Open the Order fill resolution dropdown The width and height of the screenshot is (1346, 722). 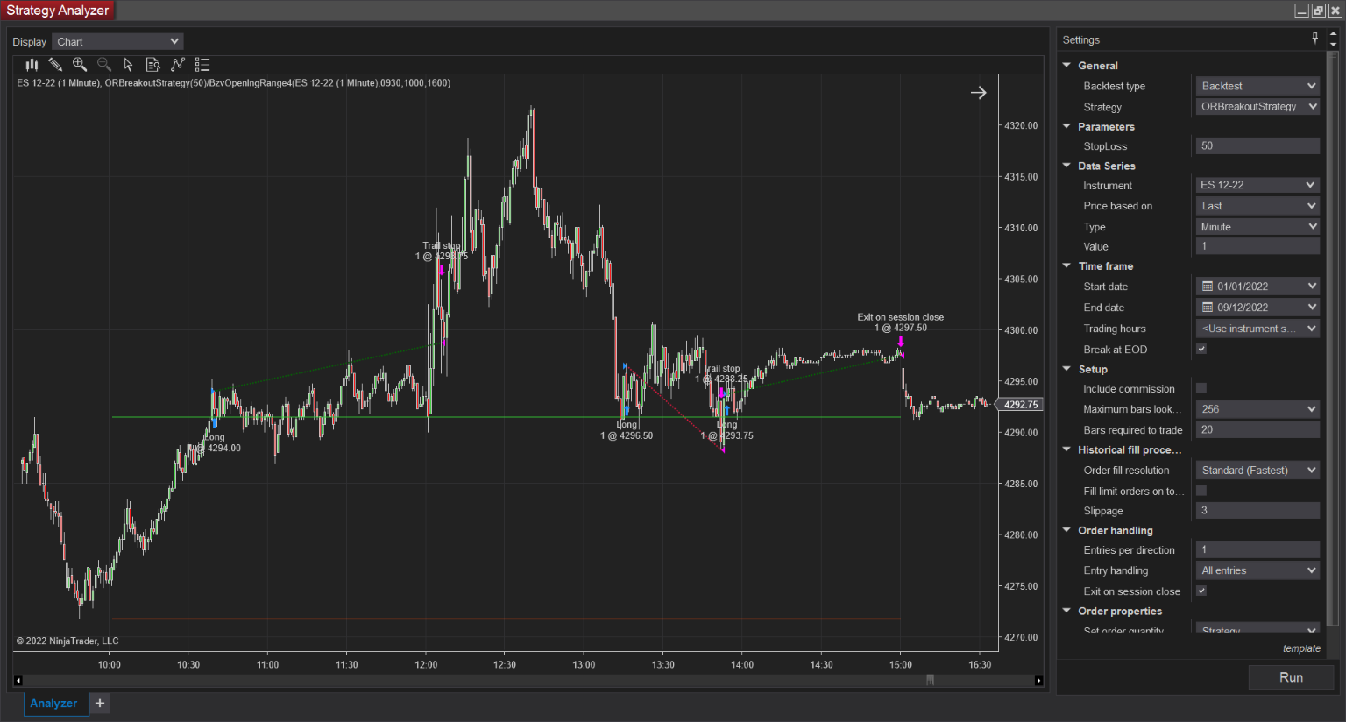click(x=1257, y=471)
